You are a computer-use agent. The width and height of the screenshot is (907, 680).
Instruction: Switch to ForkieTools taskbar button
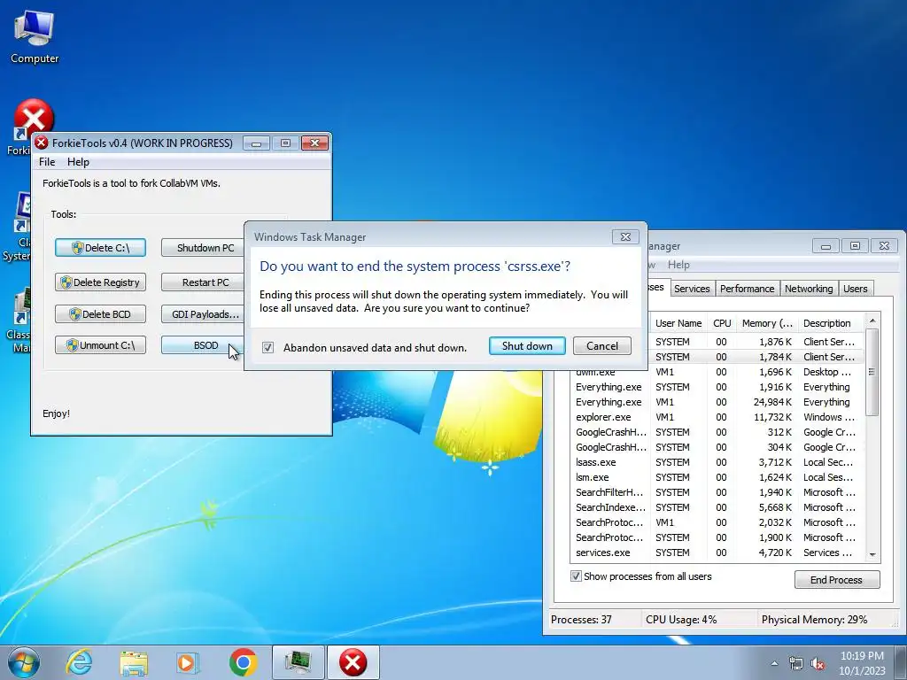pyautogui.click(x=353, y=662)
